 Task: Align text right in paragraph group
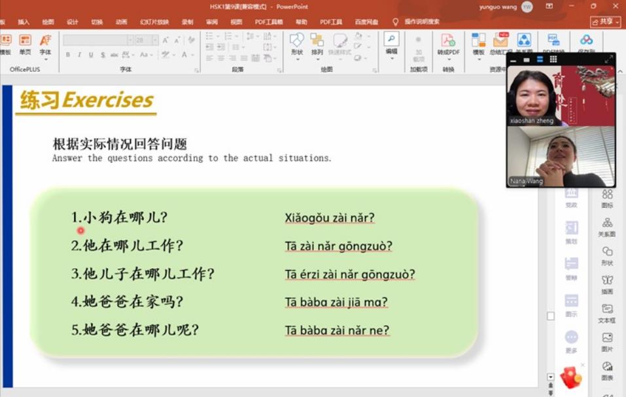(x=232, y=59)
